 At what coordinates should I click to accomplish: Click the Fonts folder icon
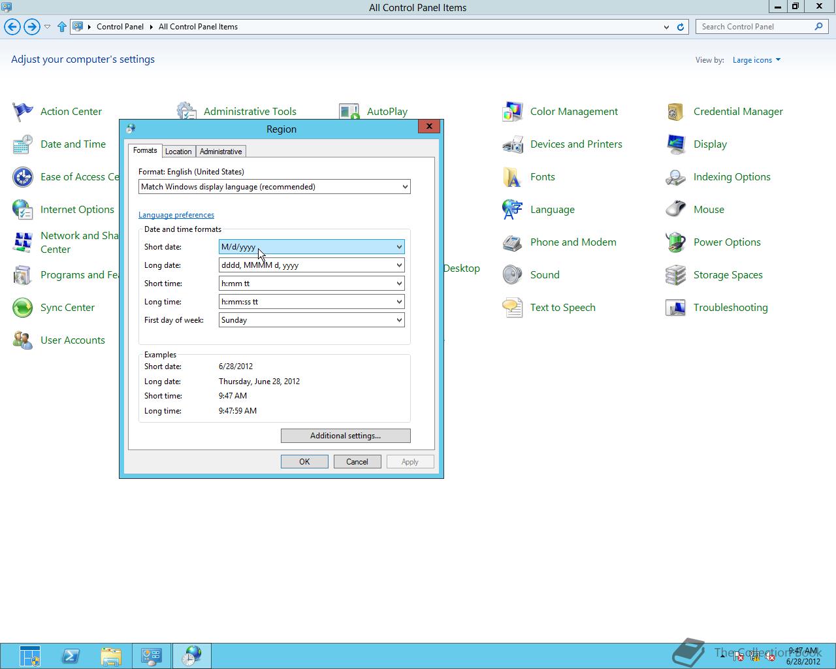(513, 177)
